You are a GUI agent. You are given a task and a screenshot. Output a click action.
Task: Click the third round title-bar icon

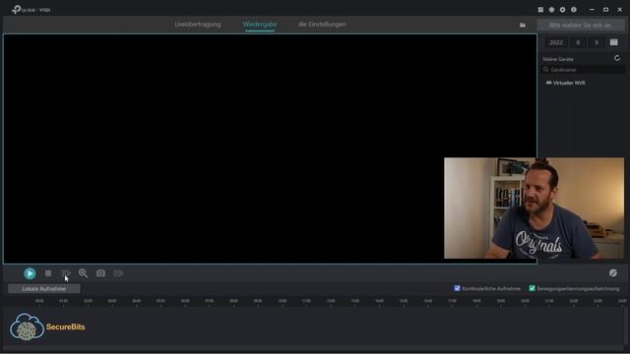(562, 10)
